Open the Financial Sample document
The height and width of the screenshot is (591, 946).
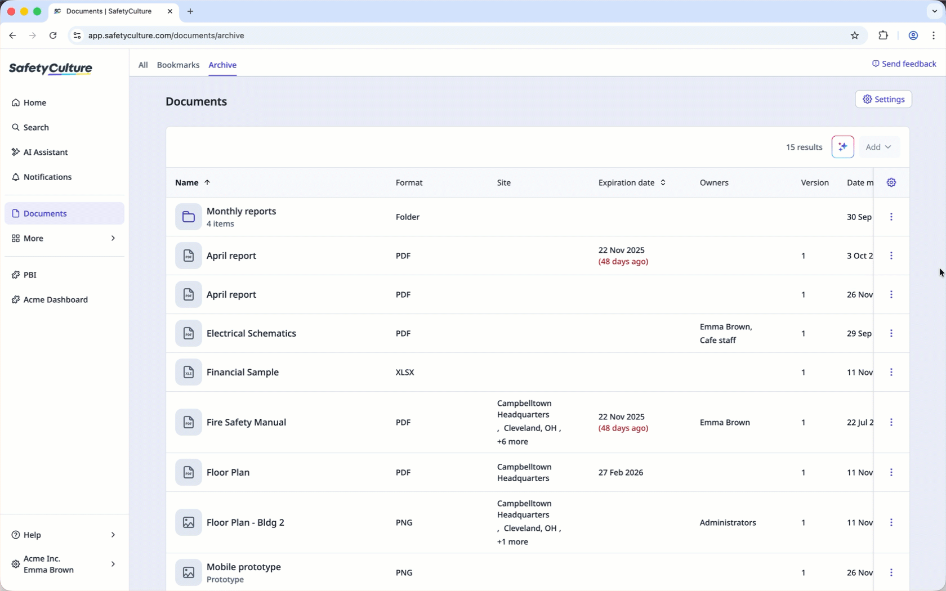tap(243, 372)
